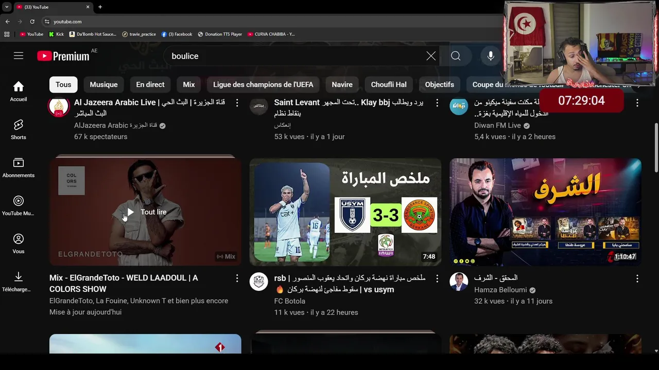Select the En direct filter chip

pyautogui.click(x=150, y=85)
